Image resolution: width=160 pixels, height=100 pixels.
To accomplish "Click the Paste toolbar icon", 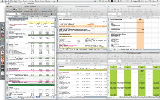I will tap(27, 9).
